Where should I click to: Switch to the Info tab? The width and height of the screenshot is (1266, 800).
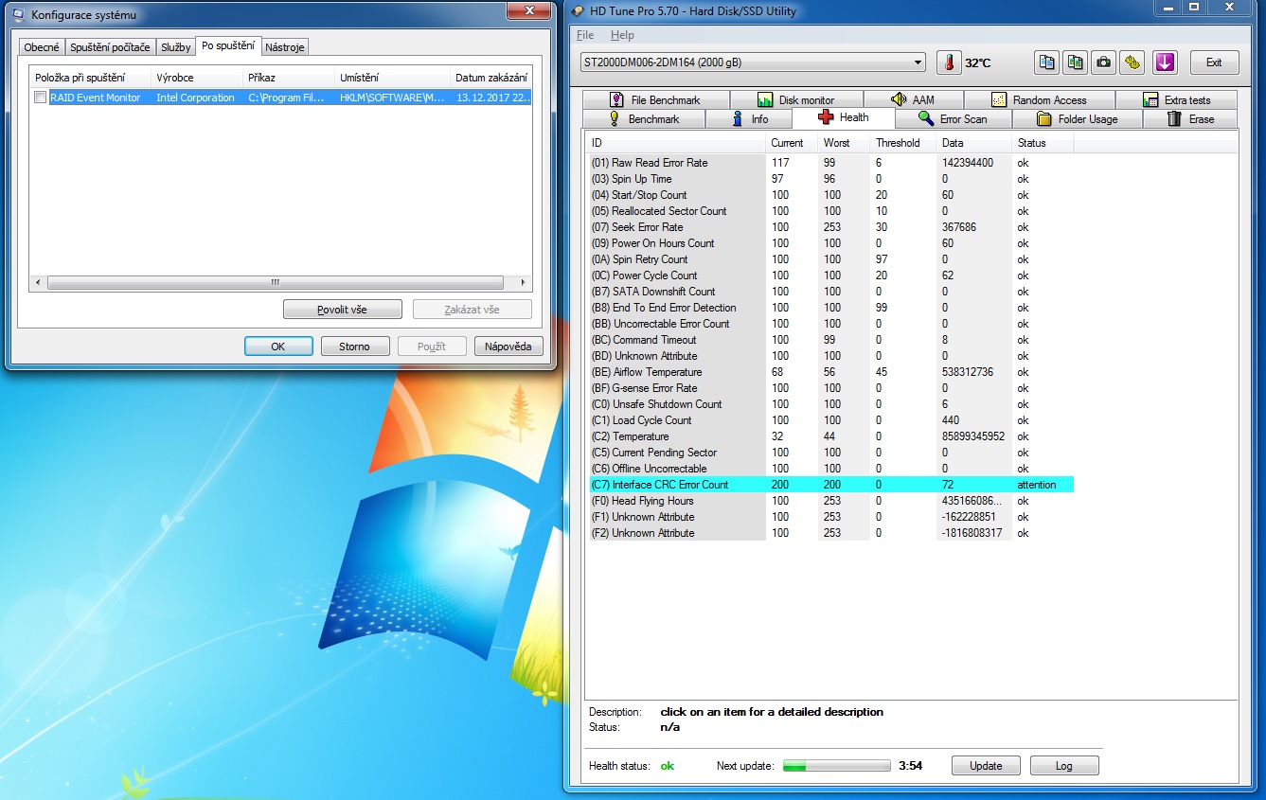click(x=749, y=119)
